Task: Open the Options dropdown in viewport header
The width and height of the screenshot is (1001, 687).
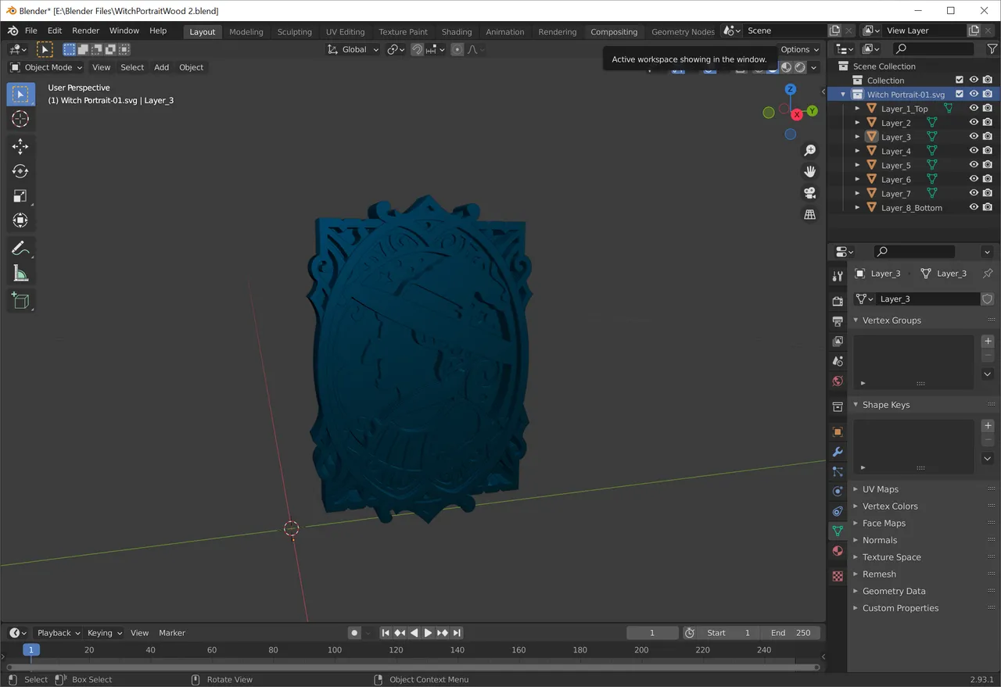Action: pos(800,49)
